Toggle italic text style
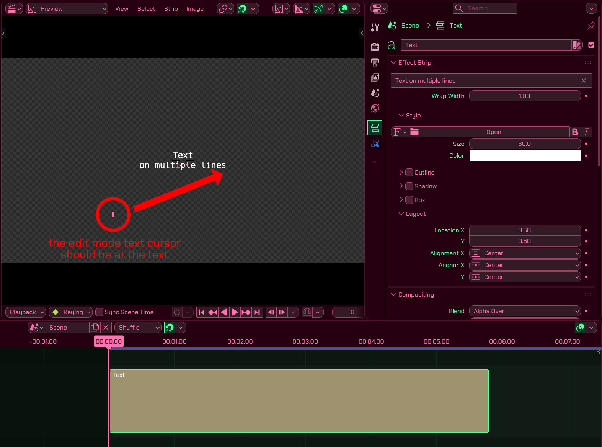 click(x=586, y=132)
